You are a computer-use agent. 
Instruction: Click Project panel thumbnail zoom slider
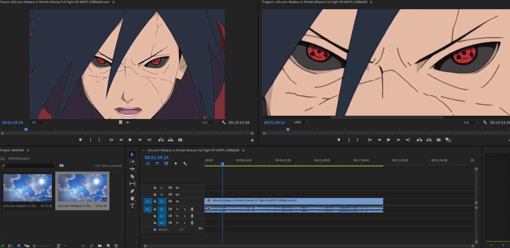(x=42, y=246)
